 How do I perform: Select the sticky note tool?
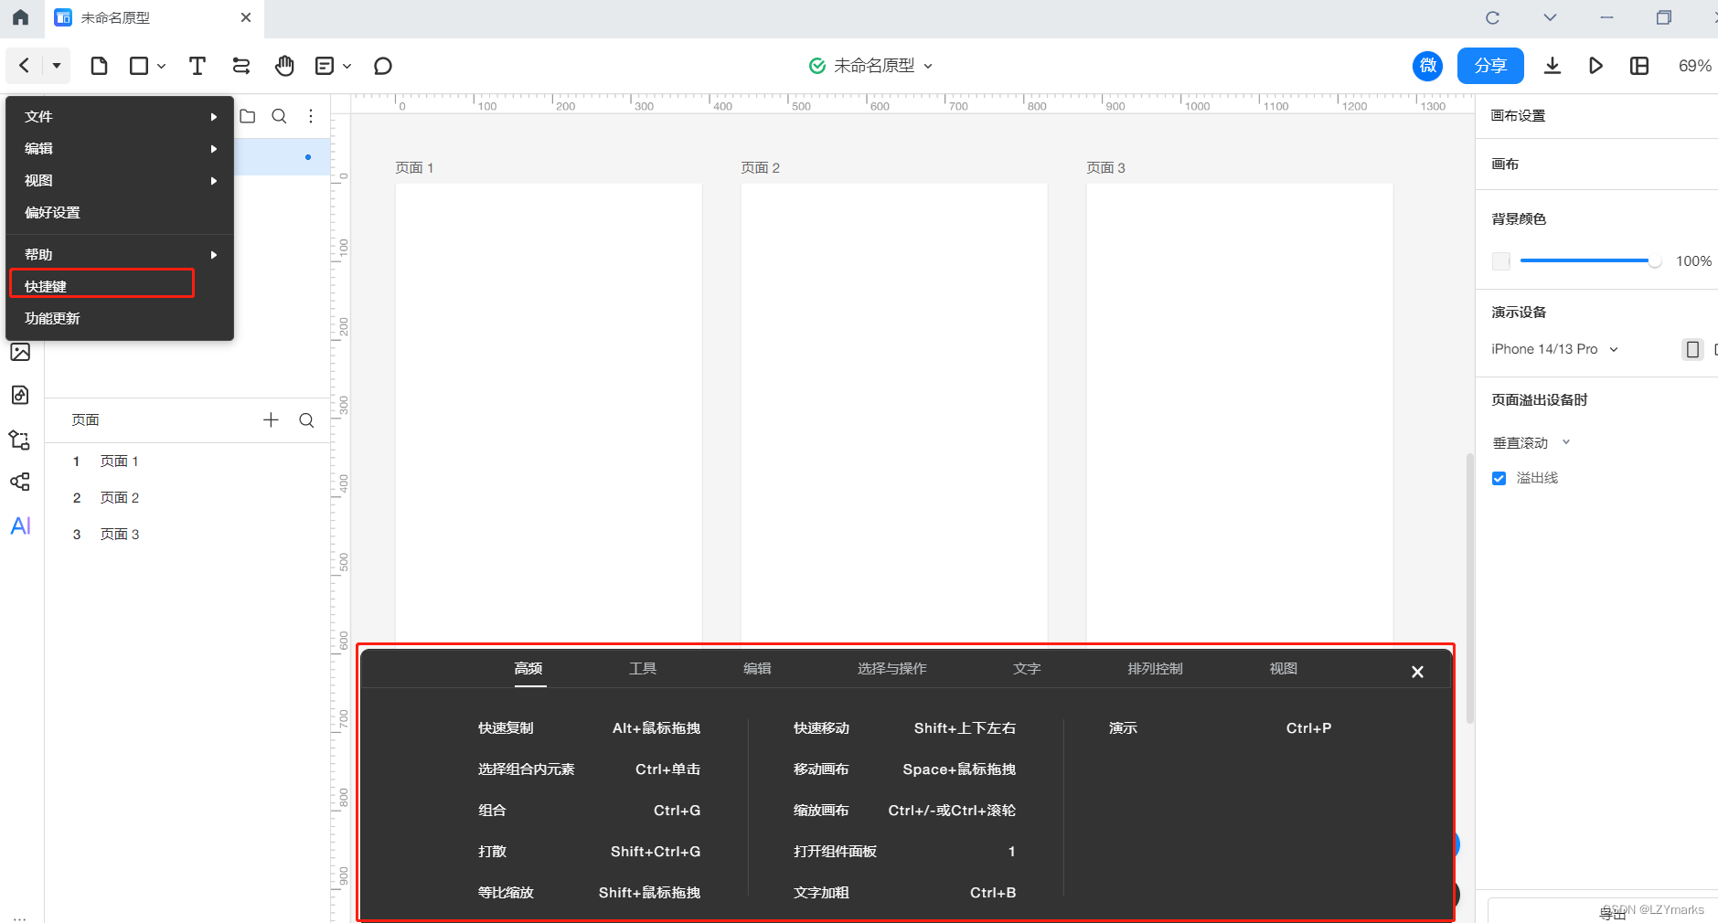(x=324, y=66)
